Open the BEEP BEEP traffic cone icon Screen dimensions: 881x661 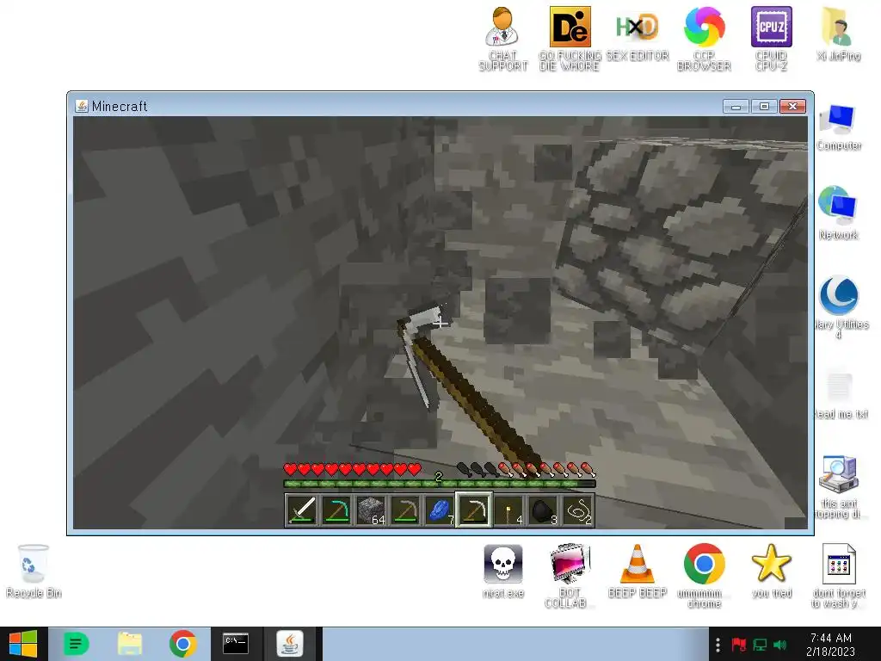pos(638,571)
